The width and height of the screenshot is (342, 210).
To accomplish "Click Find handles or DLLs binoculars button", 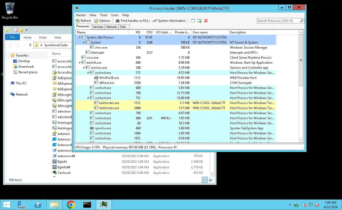I will pos(132,21).
